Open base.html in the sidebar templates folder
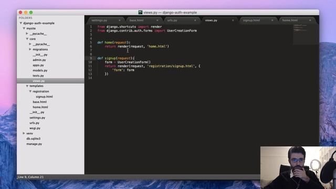Screen dimensions: 336x189 [40, 102]
